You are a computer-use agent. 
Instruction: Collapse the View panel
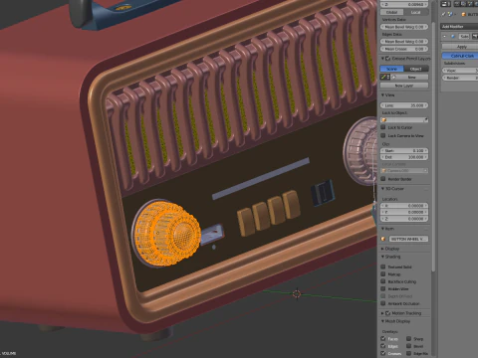click(x=382, y=95)
